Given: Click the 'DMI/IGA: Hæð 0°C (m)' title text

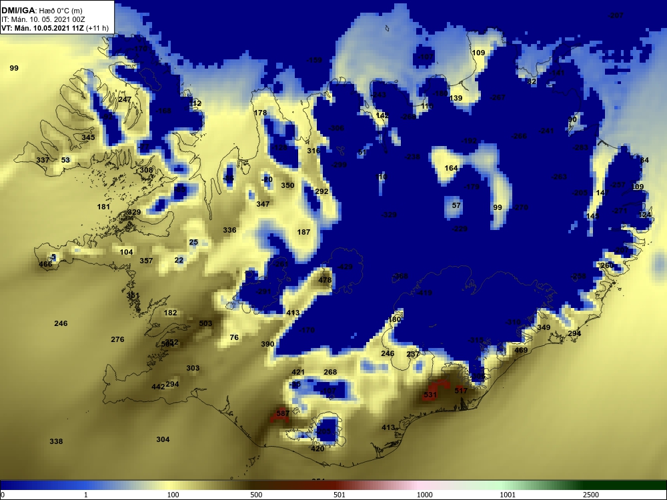Looking at the screenshot, I should point(41,11).
